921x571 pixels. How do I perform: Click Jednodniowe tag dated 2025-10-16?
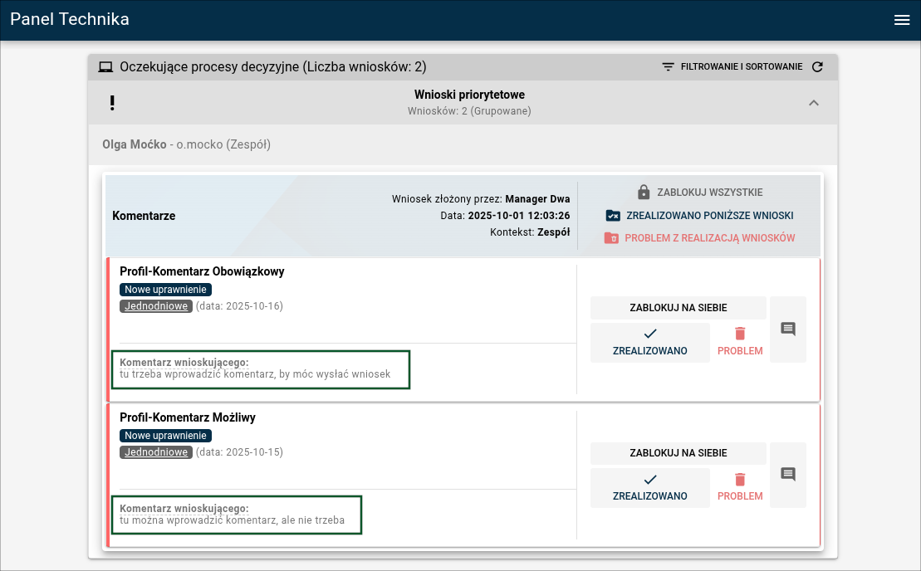tap(156, 306)
